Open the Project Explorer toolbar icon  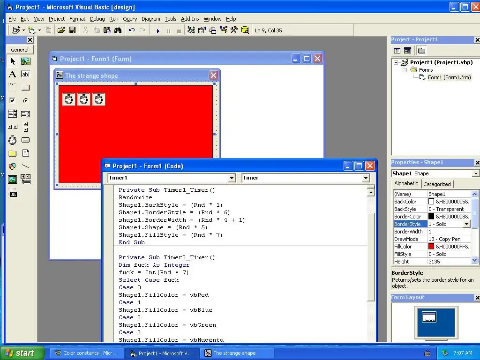click(191, 30)
